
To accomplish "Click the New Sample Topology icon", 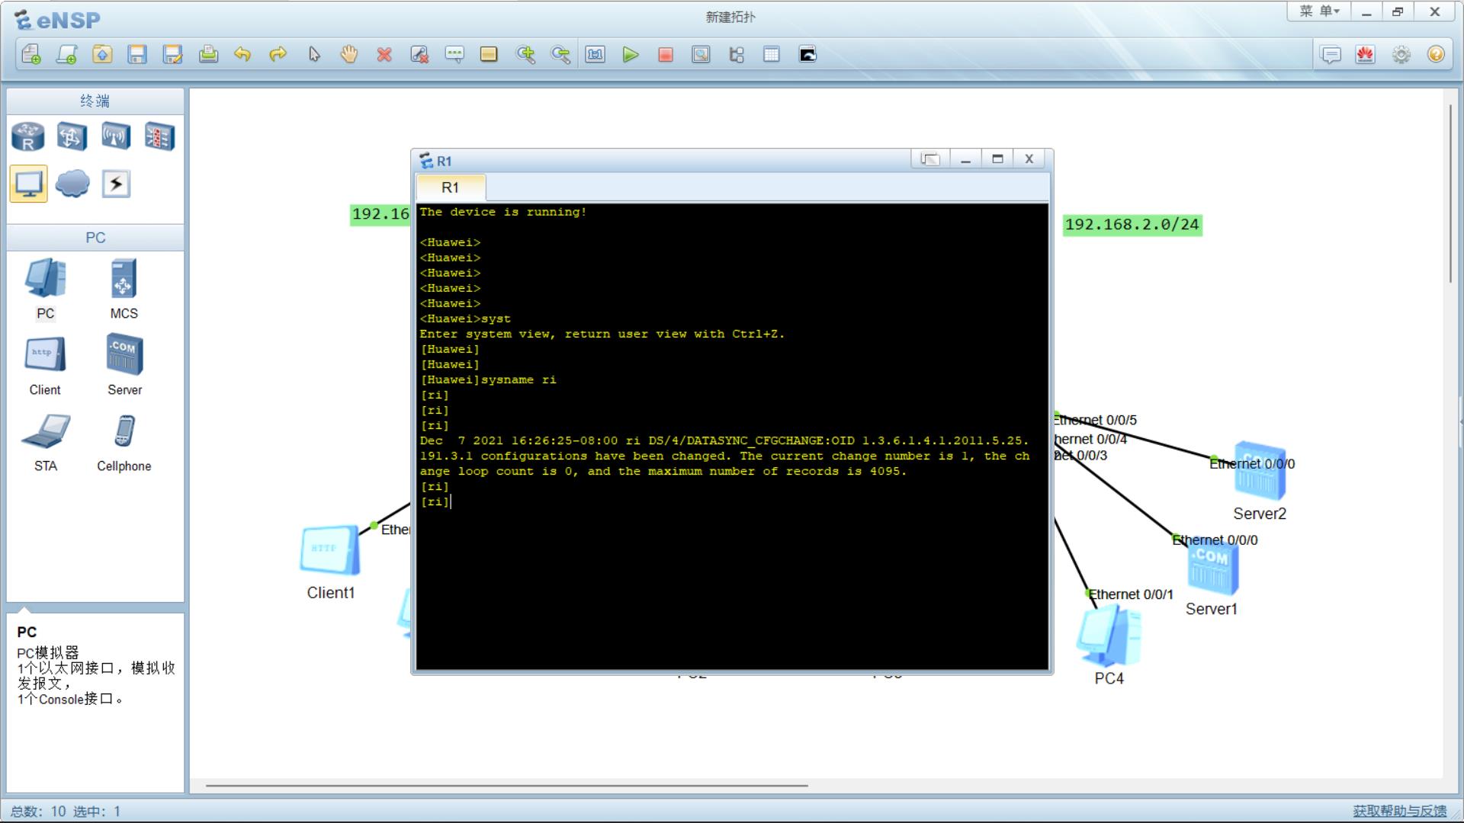I will [x=67, y=54].
